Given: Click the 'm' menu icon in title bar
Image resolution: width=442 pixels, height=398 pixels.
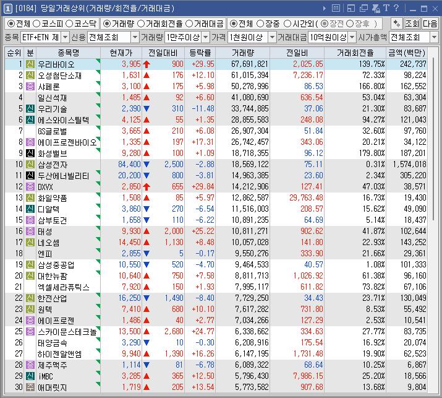Looking at the screenshot, I should click(x=336, y=8).
